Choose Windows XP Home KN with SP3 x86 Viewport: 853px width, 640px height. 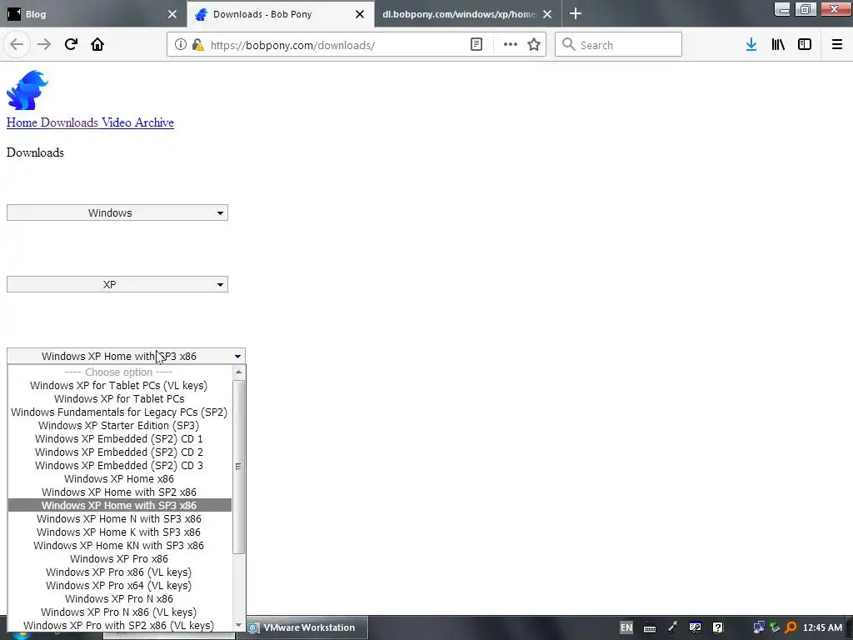pyautogui.click(x=119, y=546)
